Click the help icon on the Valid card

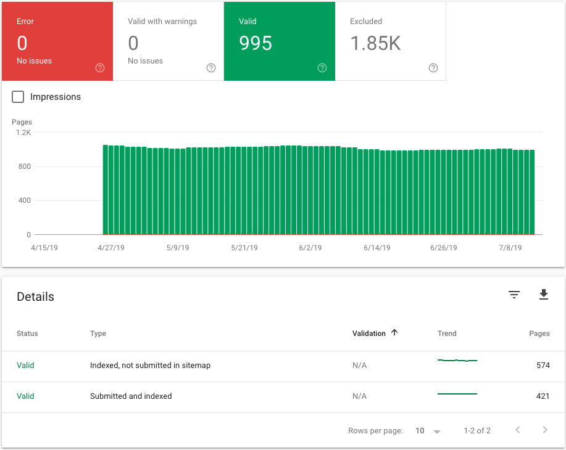322,68
